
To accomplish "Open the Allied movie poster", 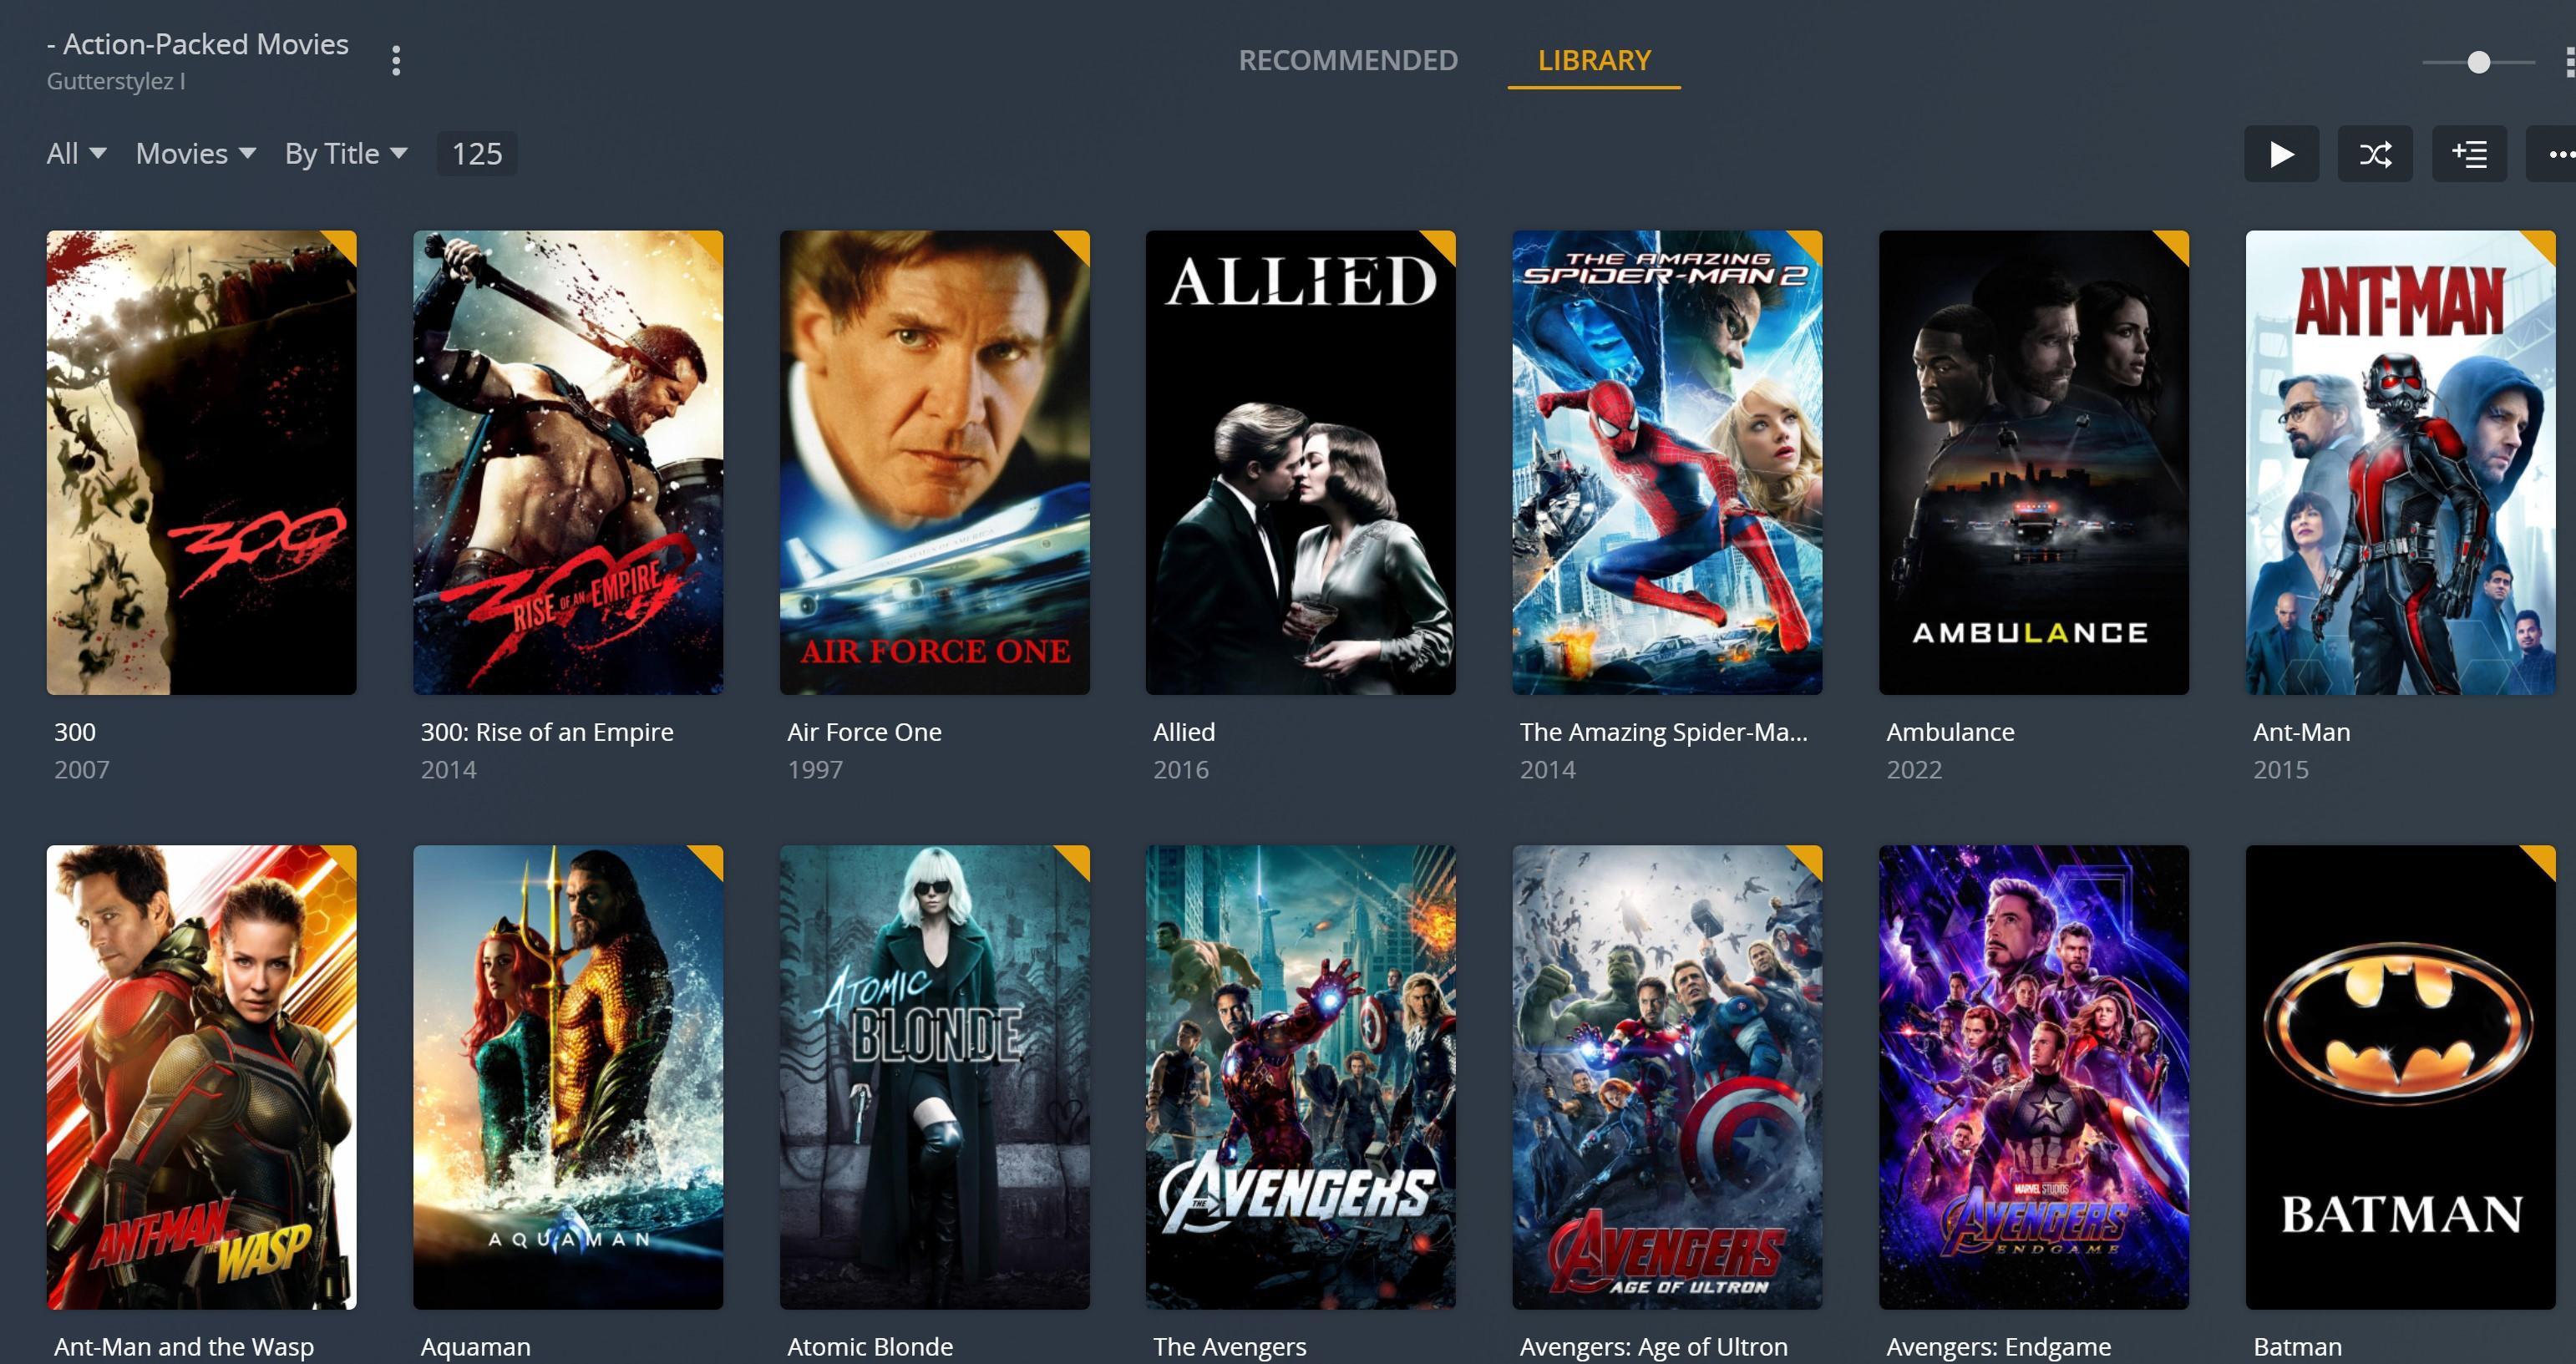I will 1301,463.
